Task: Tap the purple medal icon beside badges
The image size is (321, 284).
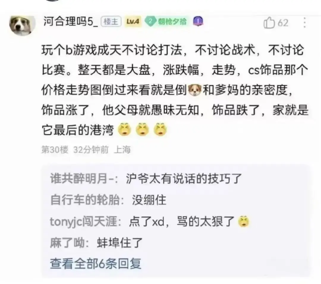Action: point(198,21)
